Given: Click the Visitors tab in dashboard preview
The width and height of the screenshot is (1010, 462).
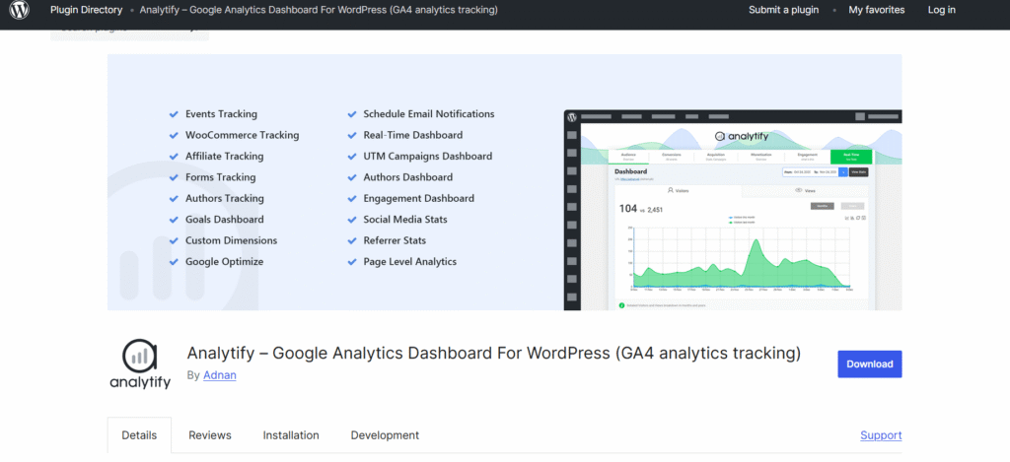Looking at the screenshot, I should click(678, 190).
